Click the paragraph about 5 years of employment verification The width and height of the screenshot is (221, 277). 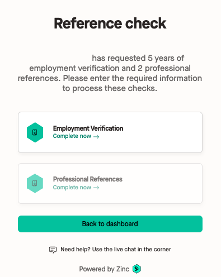[x=110, y=73]
